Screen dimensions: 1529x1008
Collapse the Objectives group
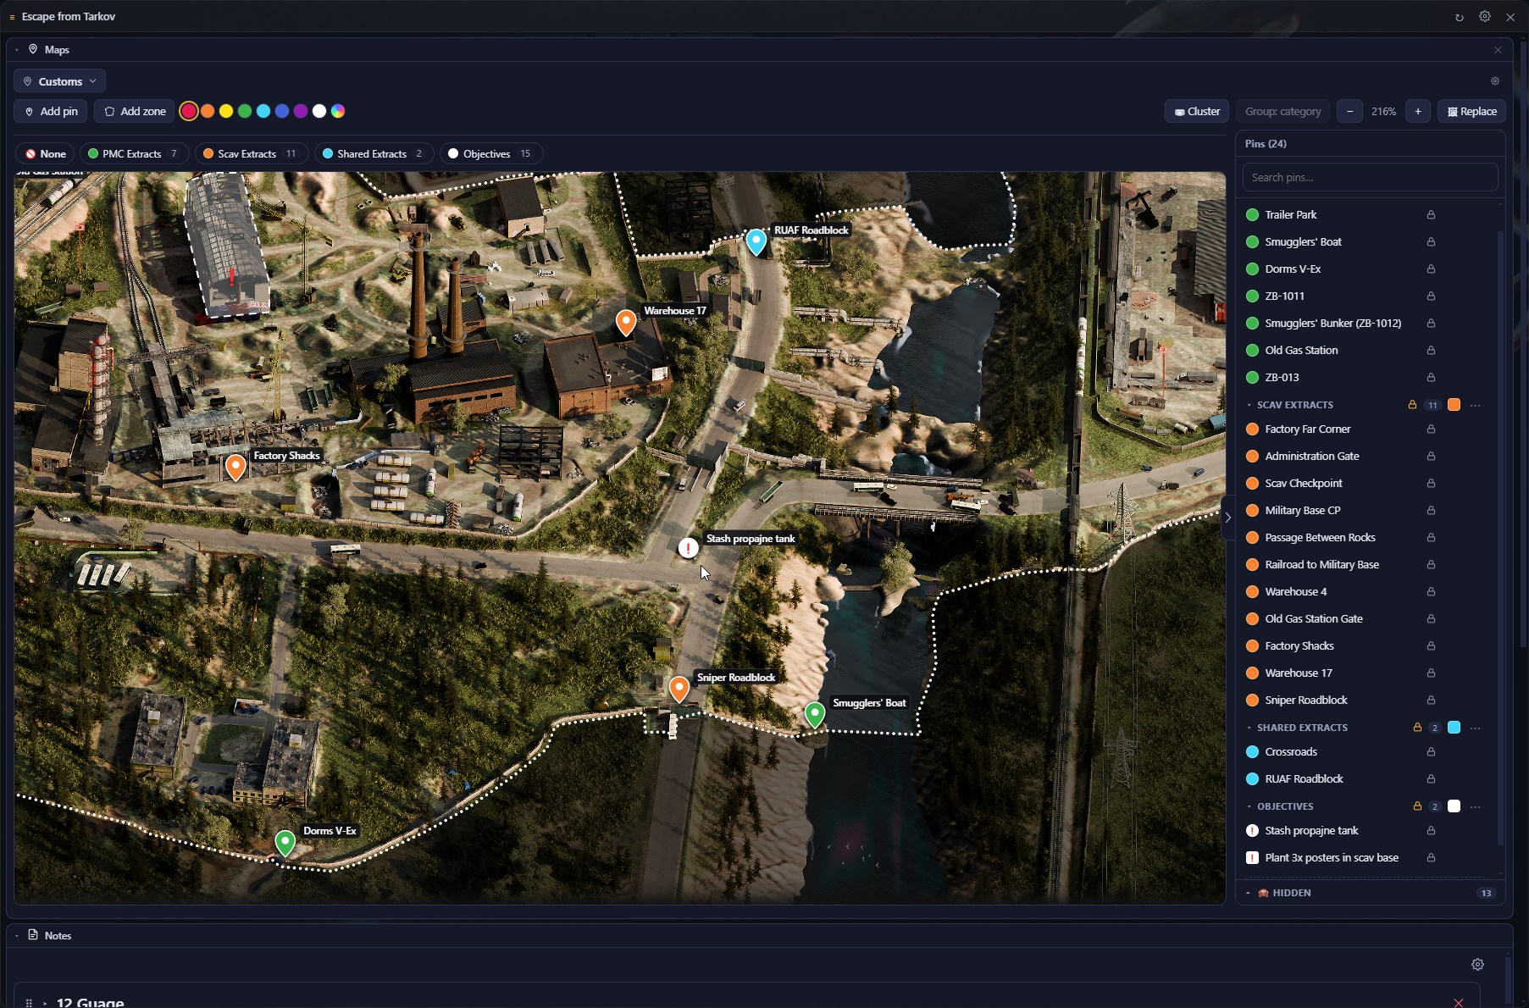click(x=1249, y=806)
